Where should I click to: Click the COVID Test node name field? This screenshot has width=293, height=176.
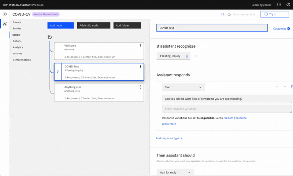[212, 28]
